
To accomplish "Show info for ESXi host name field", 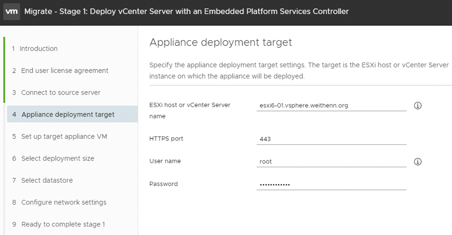I will [x=418, y=106].
